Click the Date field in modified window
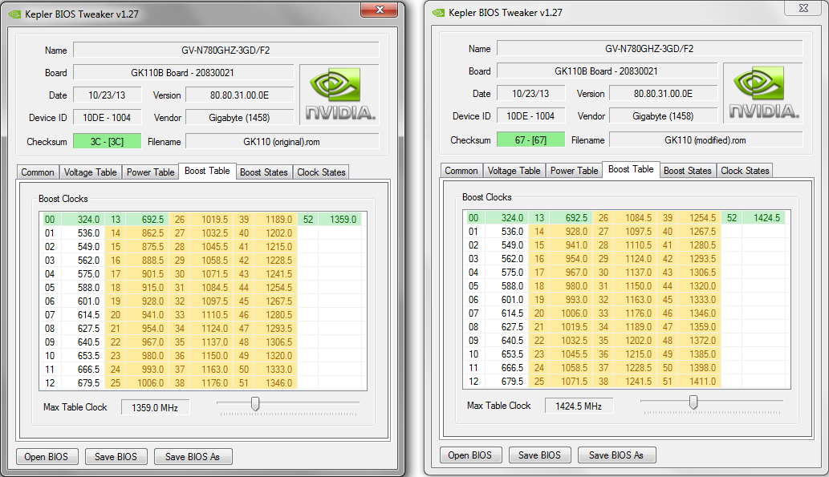This screenshot has height=477, width=829. 530,94
